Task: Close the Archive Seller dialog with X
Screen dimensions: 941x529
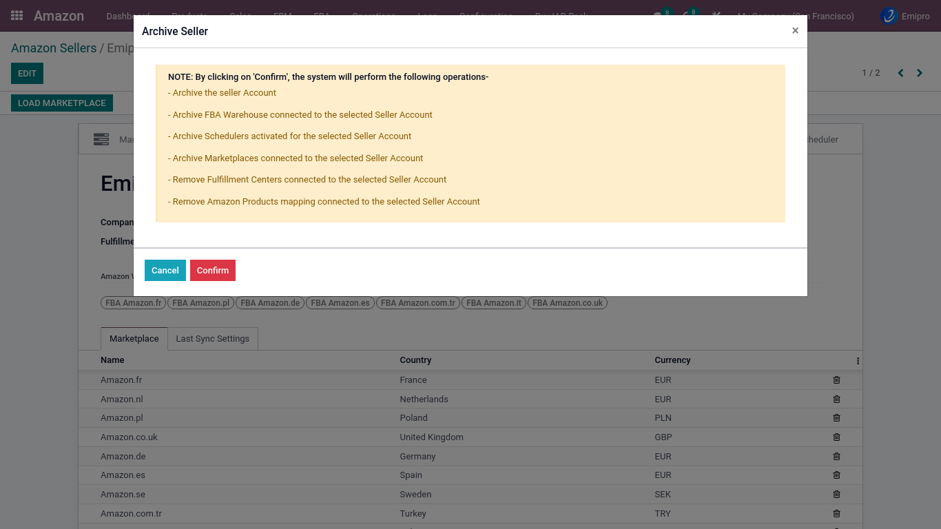Action: click(795, 30)
